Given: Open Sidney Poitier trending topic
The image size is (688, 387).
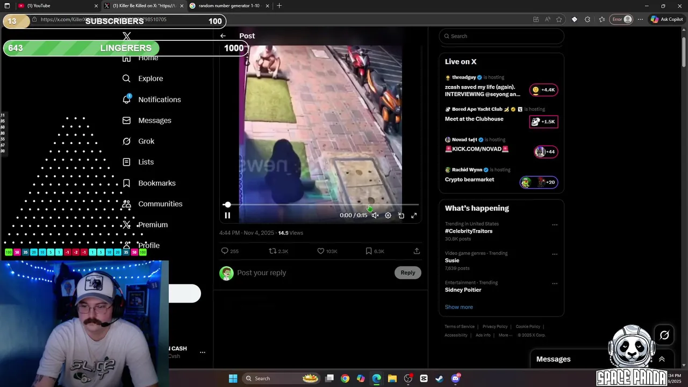Looking at the screenshot, I should tap(463, 290).
